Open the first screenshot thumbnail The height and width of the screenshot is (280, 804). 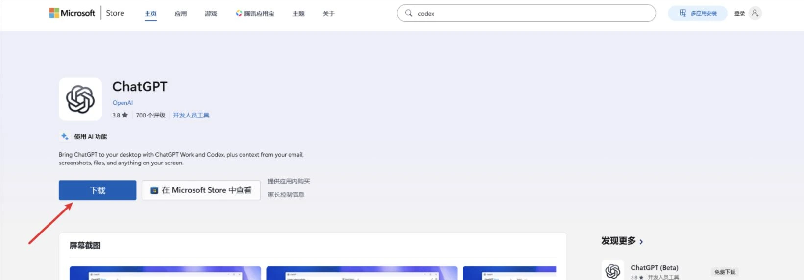(x=165, y=273)
